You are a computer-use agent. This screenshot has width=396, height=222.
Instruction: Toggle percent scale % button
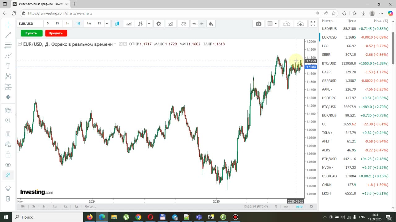(276, 207)
